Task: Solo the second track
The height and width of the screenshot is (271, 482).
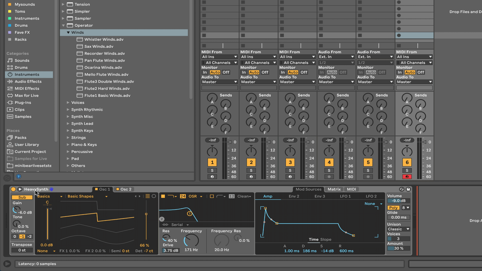Action: [251, 170]
